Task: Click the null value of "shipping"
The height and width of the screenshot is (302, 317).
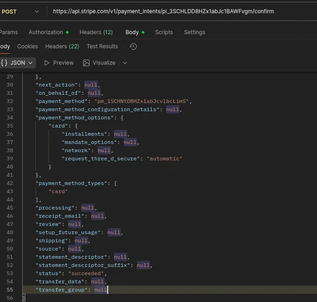Action: (81, 241)
